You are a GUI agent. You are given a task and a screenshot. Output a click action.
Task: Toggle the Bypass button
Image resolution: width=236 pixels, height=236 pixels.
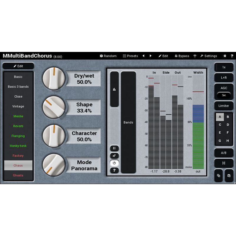pyautogui.click(x=182, y=56)
